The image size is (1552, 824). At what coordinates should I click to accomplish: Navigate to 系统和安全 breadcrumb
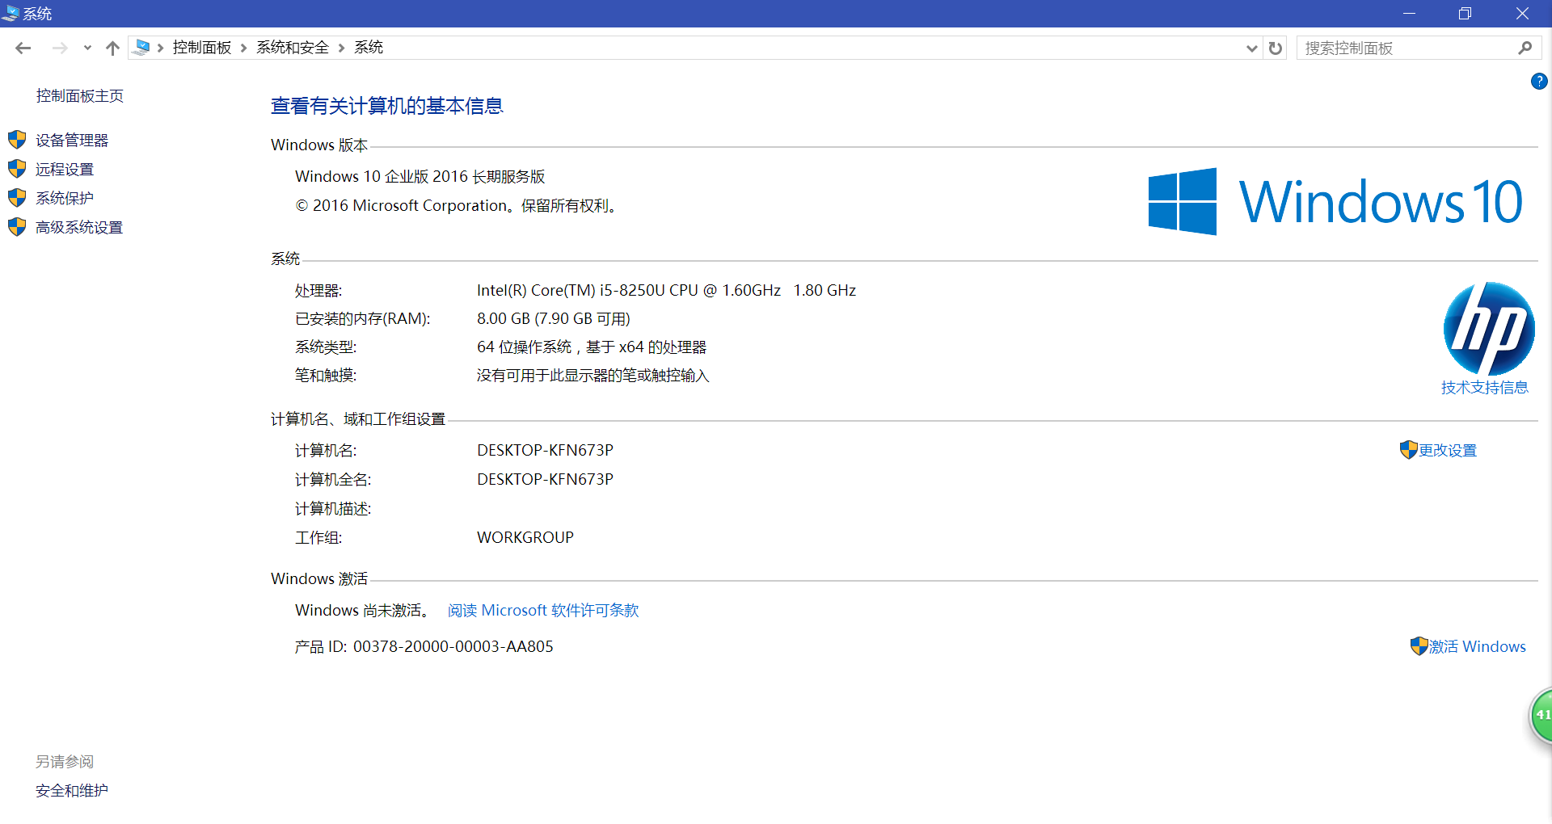click(292, 47)
